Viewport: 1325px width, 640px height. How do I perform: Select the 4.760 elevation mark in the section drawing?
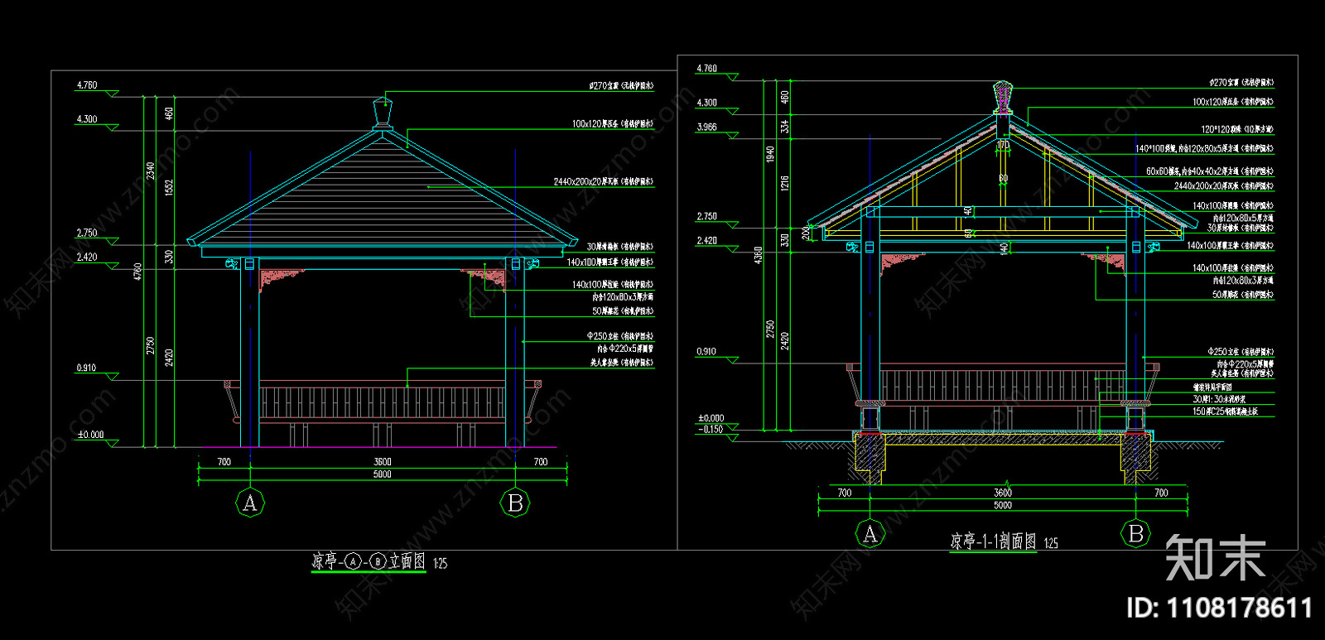(x=706, y=69)
